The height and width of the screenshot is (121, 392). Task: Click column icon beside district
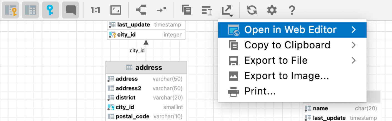click(111, 98)
